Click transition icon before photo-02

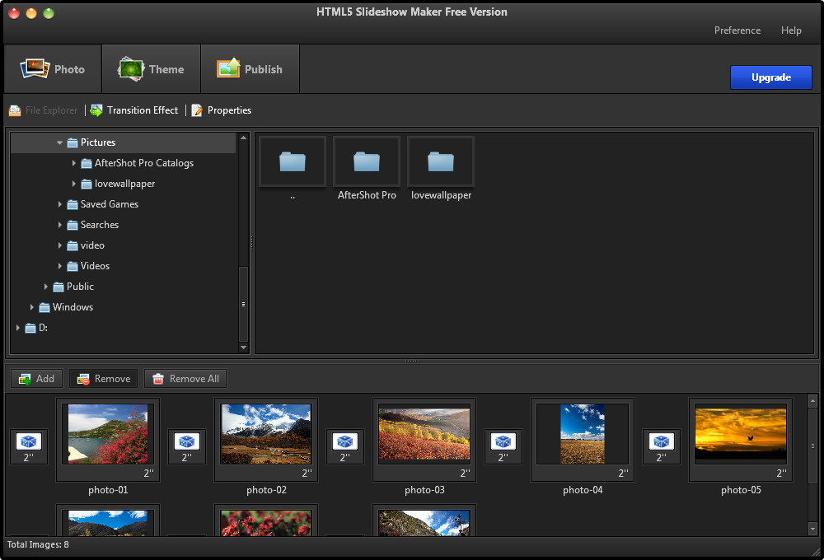(x=186, y=441)
